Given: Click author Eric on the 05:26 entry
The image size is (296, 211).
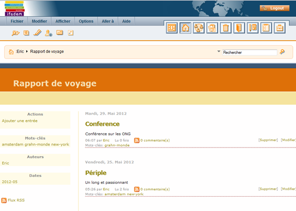Looking at the screenshot, I should click(106, 189).
